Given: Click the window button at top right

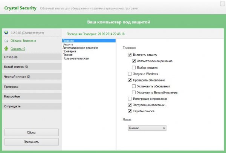Looking at the screenshot, I should 222,4.
